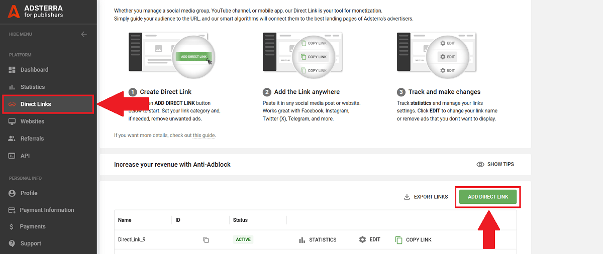Click the bar chart icon in DirectLink_9 row
Screen dimensions: 603x254
[302, 240]
